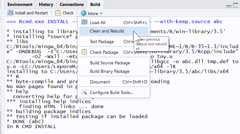
Task: Click the Check button text
Action: tap(68, 13)
